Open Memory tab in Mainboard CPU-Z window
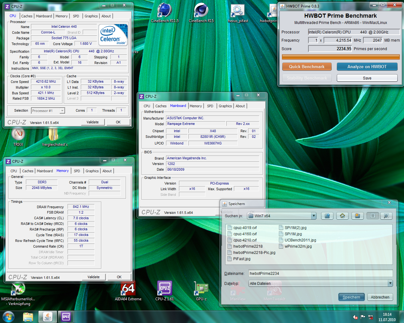Viewport: 404px width, 323px height. point(196,106)
